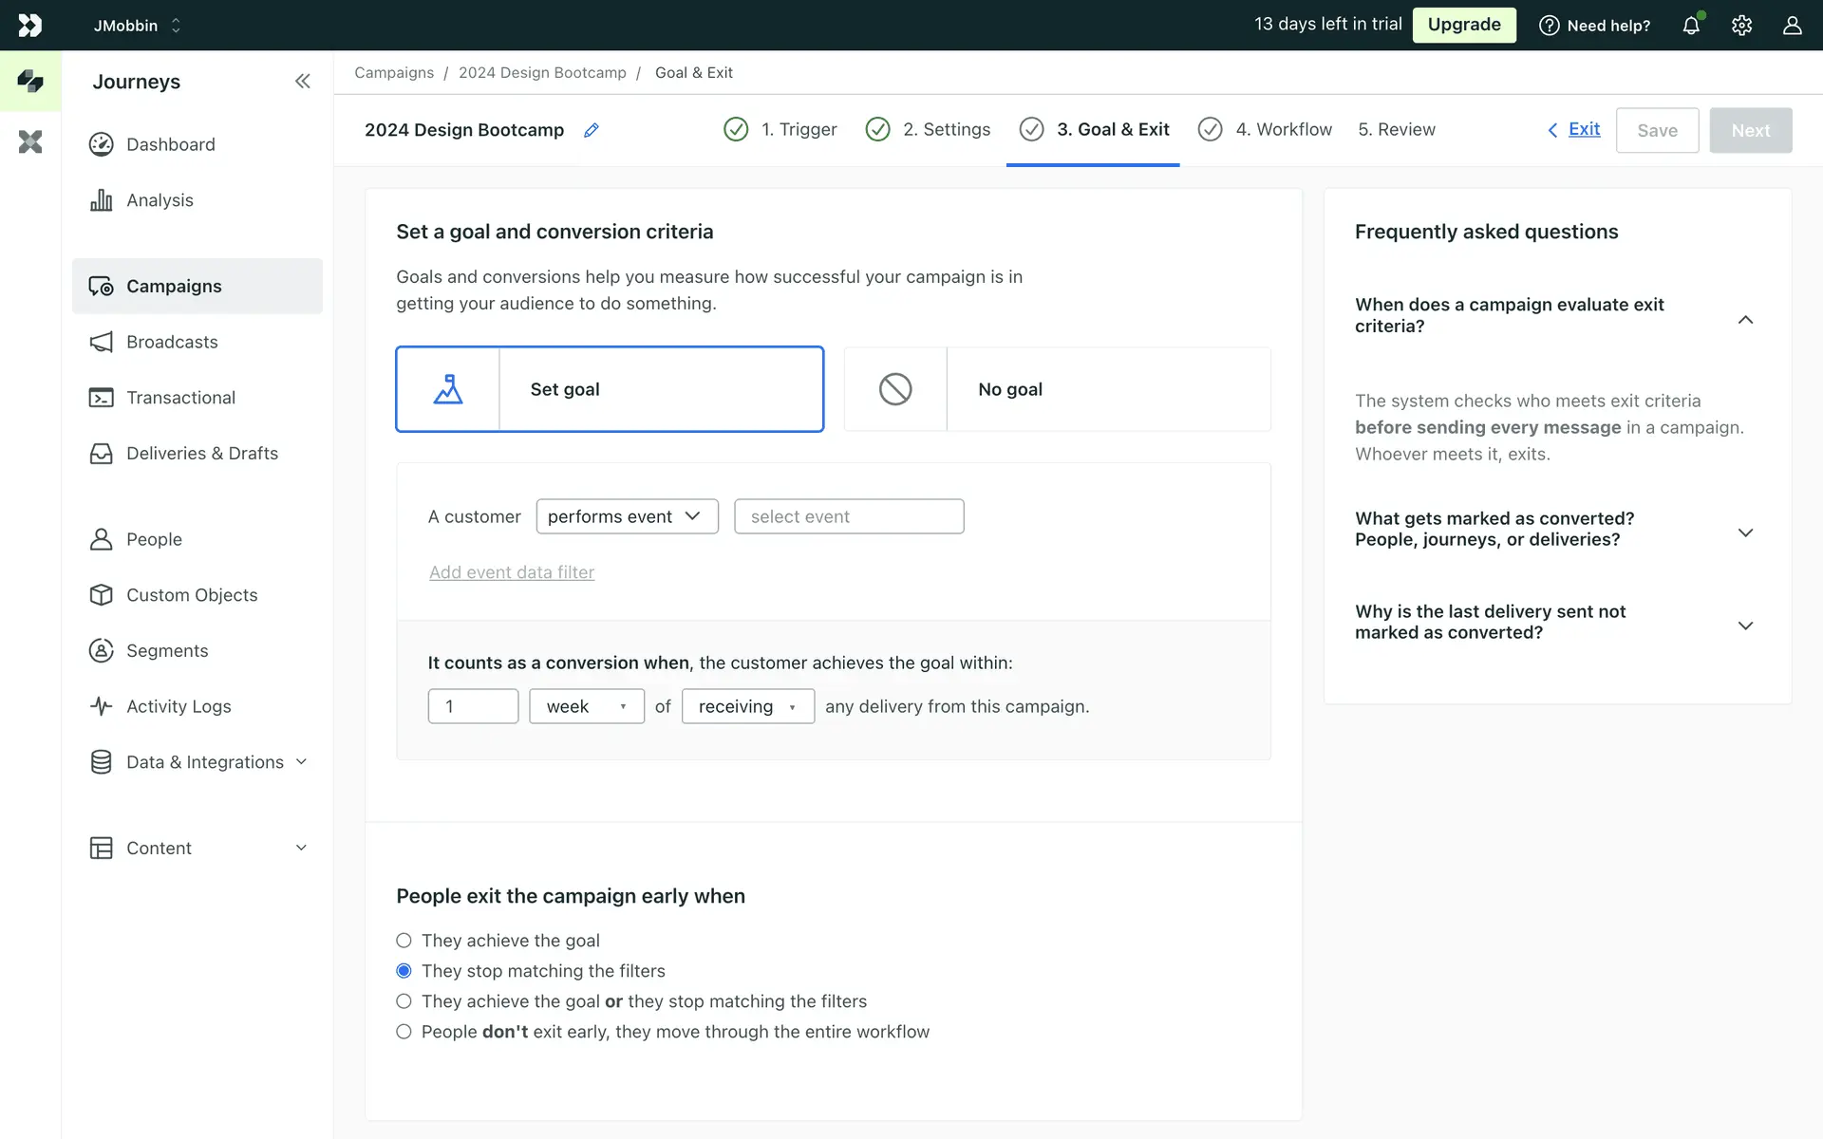This screenshot has height=1139, width=1823.
Task: Go to the 1. Trigger step tab
Action: [798, 130]
